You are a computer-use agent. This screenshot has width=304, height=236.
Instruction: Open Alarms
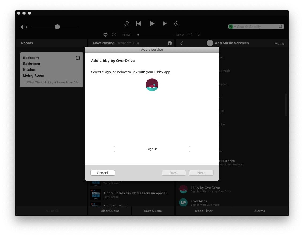(x=260, y=211)
